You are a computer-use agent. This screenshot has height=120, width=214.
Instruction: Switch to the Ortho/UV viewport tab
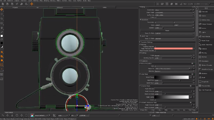60,7
